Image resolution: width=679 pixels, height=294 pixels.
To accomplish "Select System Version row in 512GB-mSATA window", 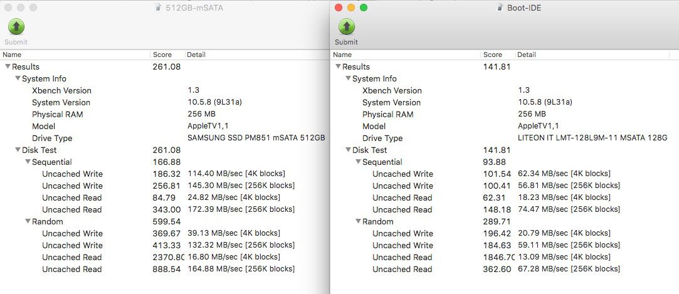I will 164,102.
